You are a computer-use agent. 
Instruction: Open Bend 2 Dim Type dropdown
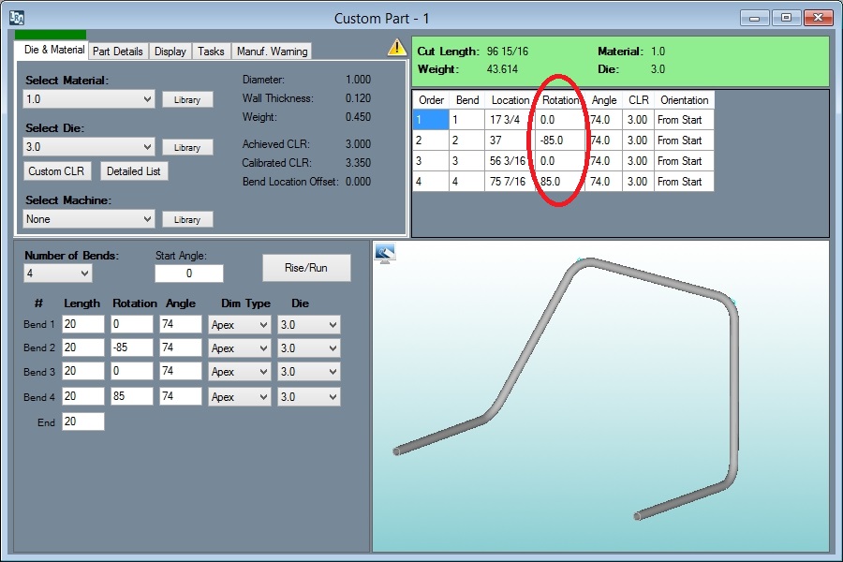coord(239,348)
